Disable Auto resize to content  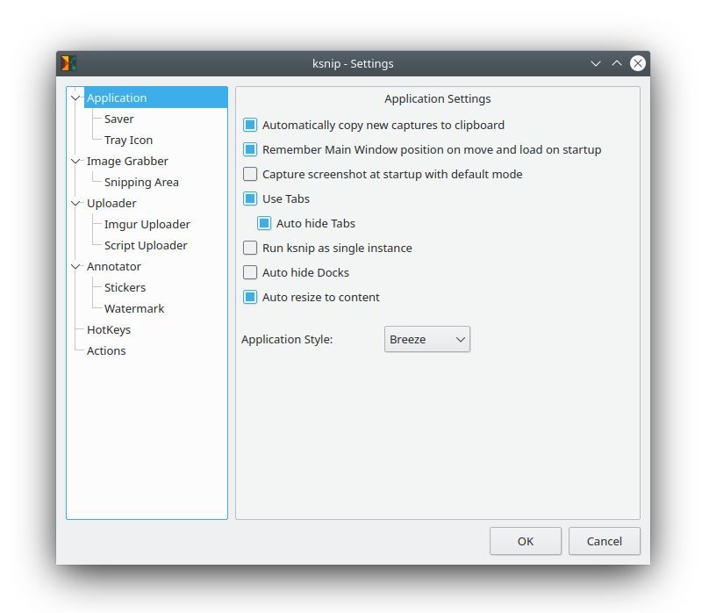pyautogui.click(x=250, y=297)
